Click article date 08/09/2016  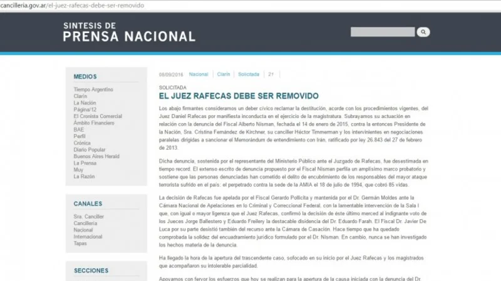click(x=171, y=74)
